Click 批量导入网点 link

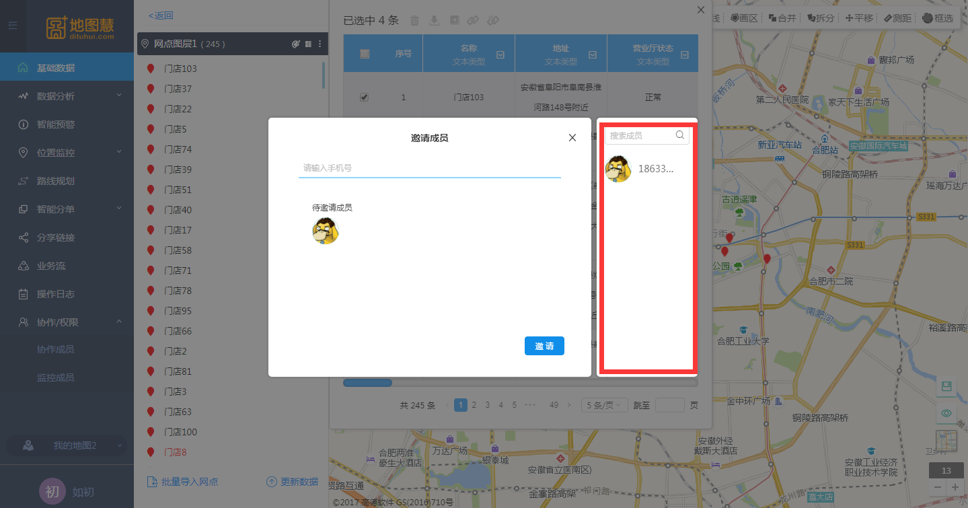pos(183,482)
